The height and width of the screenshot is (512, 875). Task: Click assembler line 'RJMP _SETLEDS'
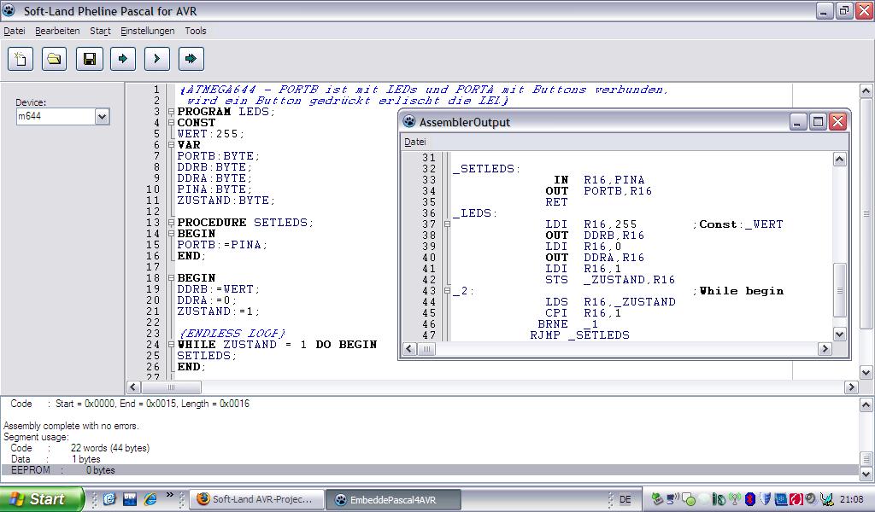click(x=580, y=335)
